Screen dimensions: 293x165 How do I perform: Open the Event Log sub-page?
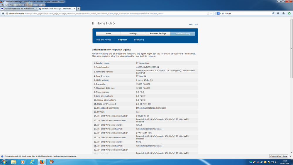pos(139,40)
